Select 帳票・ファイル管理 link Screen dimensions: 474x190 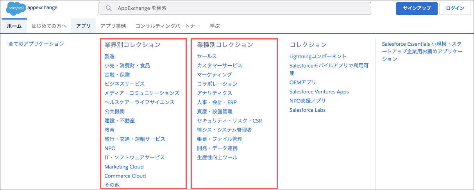[220, 139]
